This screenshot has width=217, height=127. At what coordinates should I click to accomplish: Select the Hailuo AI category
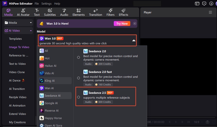coord(55,66)
